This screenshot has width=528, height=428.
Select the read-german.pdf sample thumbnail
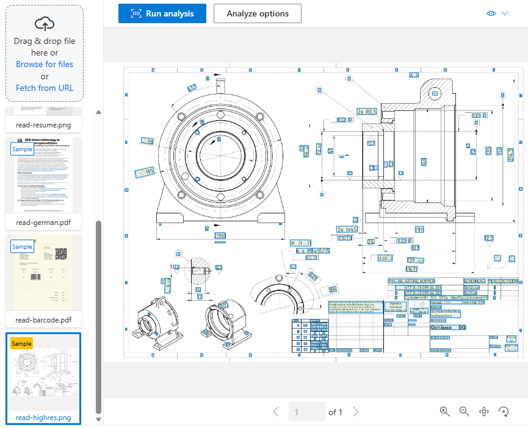(x=43, y=175)
